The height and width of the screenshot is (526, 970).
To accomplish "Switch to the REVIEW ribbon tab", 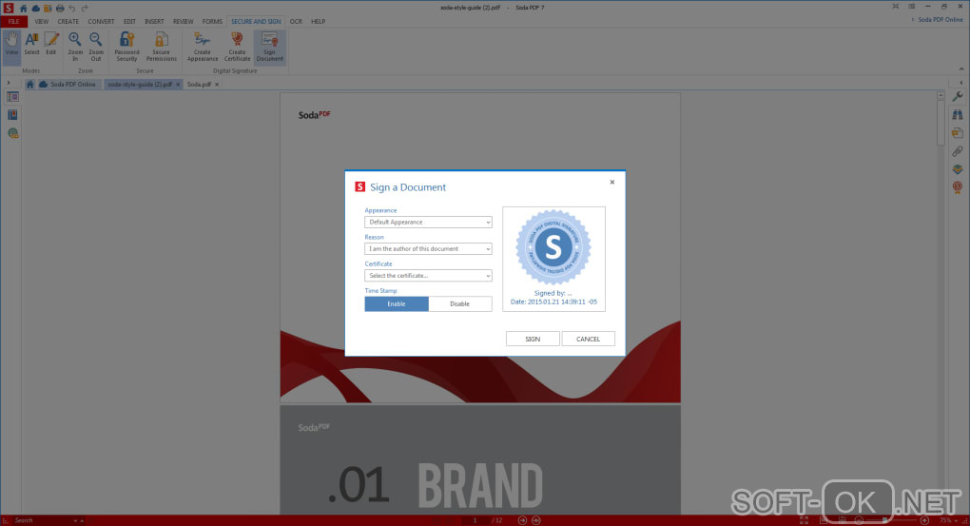I will pos(184,22).
